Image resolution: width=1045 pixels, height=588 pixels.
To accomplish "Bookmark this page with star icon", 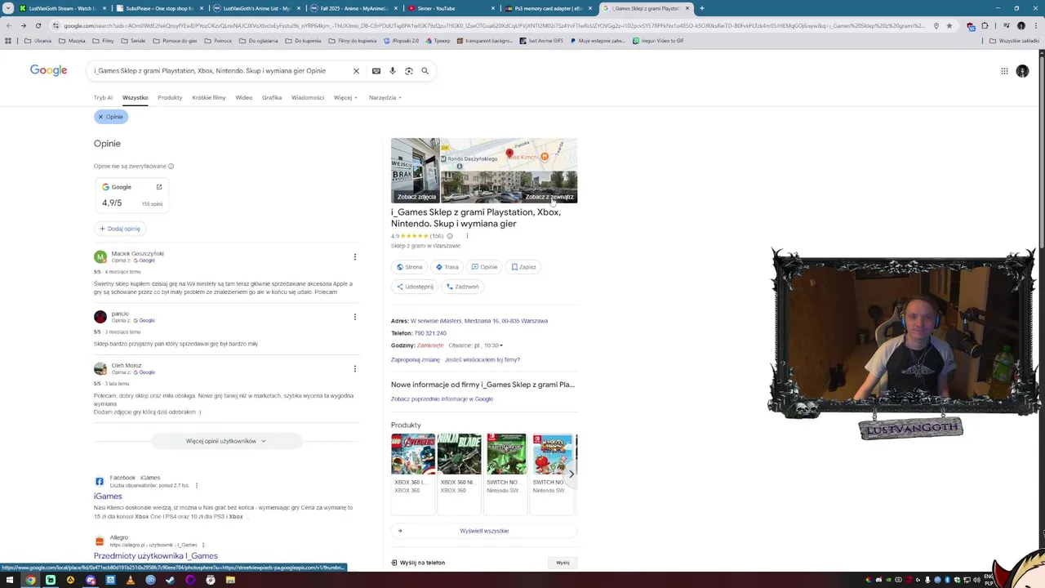I will click(949, 25).
